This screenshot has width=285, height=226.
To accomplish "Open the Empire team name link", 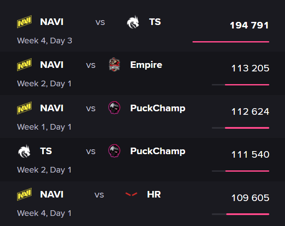I will [x=146, y=65].
